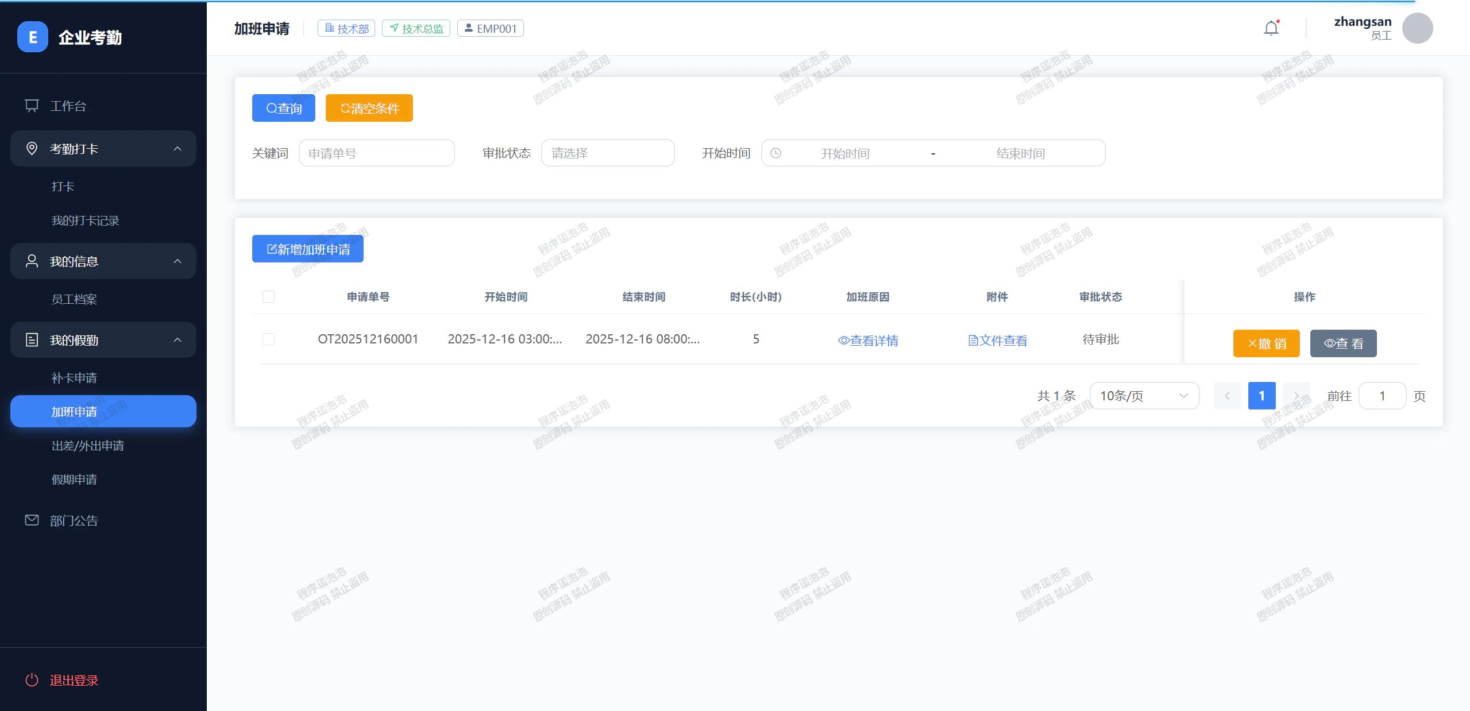This screenshot has height=711, width=1470.
Task: Open the 审批状态 dropdown
Action: coord(608,153)
